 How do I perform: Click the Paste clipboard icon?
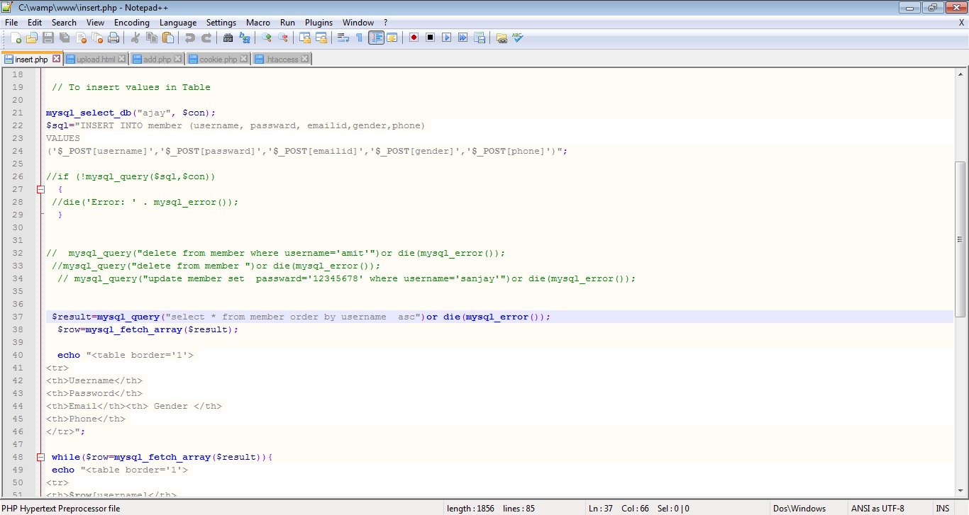pos(168,38)
